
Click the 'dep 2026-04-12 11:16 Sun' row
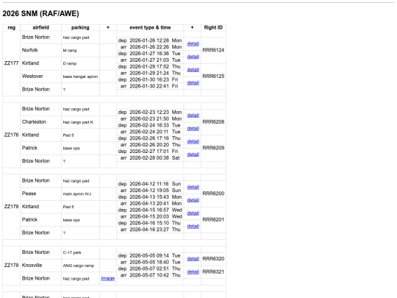pyautogui.click(x=150, y=184)
